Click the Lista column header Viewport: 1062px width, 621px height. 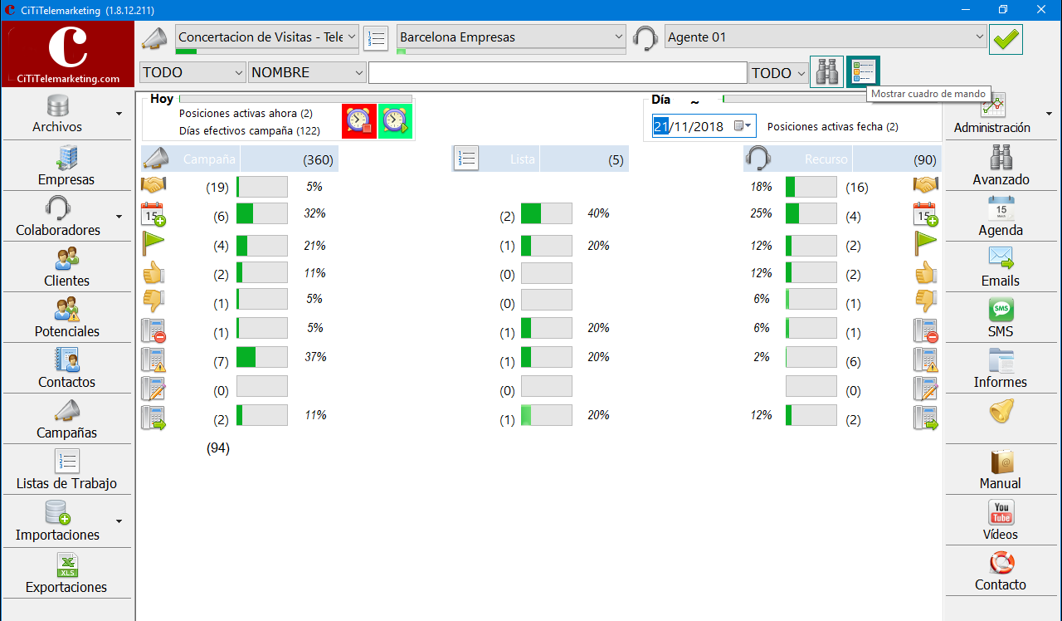point(523,159)
